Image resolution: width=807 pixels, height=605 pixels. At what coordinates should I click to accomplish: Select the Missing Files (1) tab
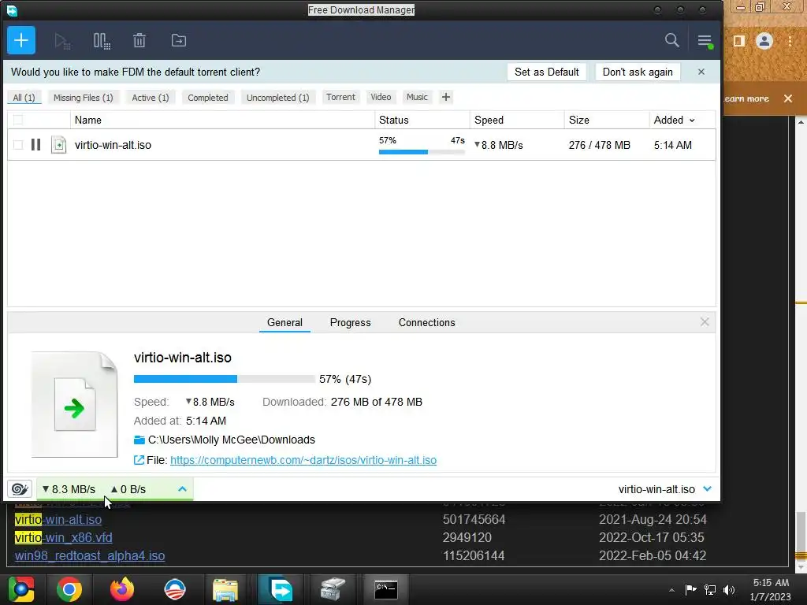83,98
